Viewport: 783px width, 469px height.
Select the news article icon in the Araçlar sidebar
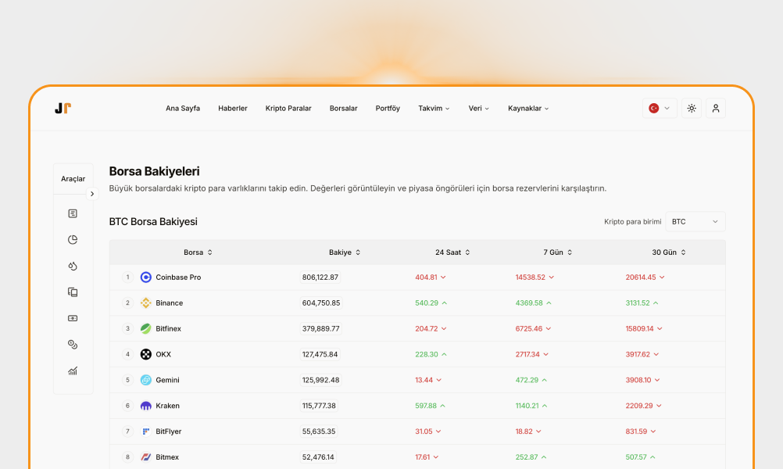[73, 213]
